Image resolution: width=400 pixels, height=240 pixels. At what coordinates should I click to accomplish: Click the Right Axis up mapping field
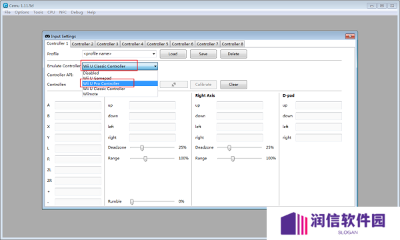coord(240,105)
